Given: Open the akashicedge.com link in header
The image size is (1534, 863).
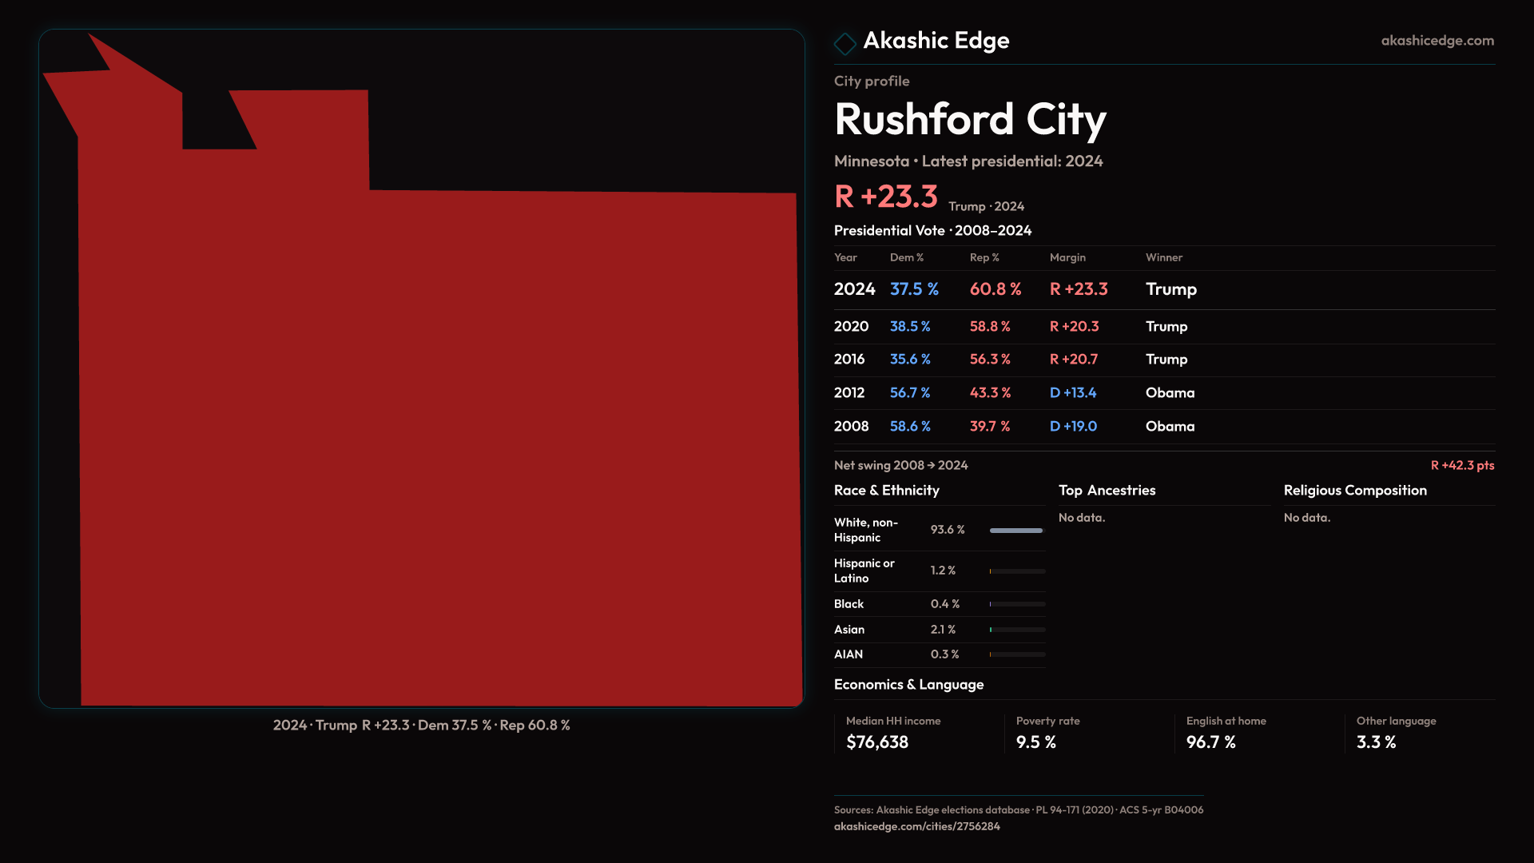Looking at the screenshot, I should pos(1437,40).
